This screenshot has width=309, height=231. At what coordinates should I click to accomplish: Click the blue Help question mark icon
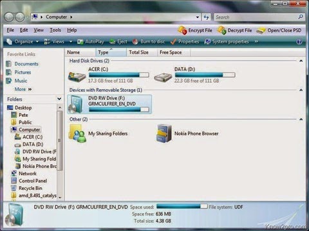pos(299,42)
